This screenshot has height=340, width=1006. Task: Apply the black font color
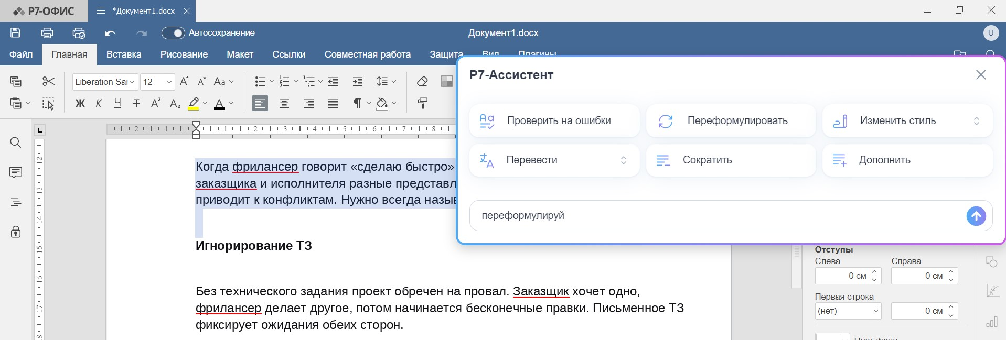tap(220, 103)
